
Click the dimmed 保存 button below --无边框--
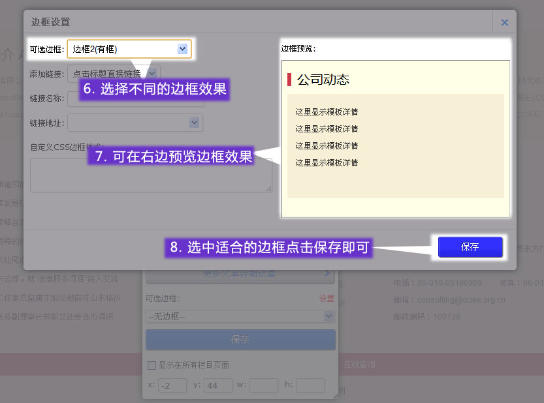click(x=240, y=340)
